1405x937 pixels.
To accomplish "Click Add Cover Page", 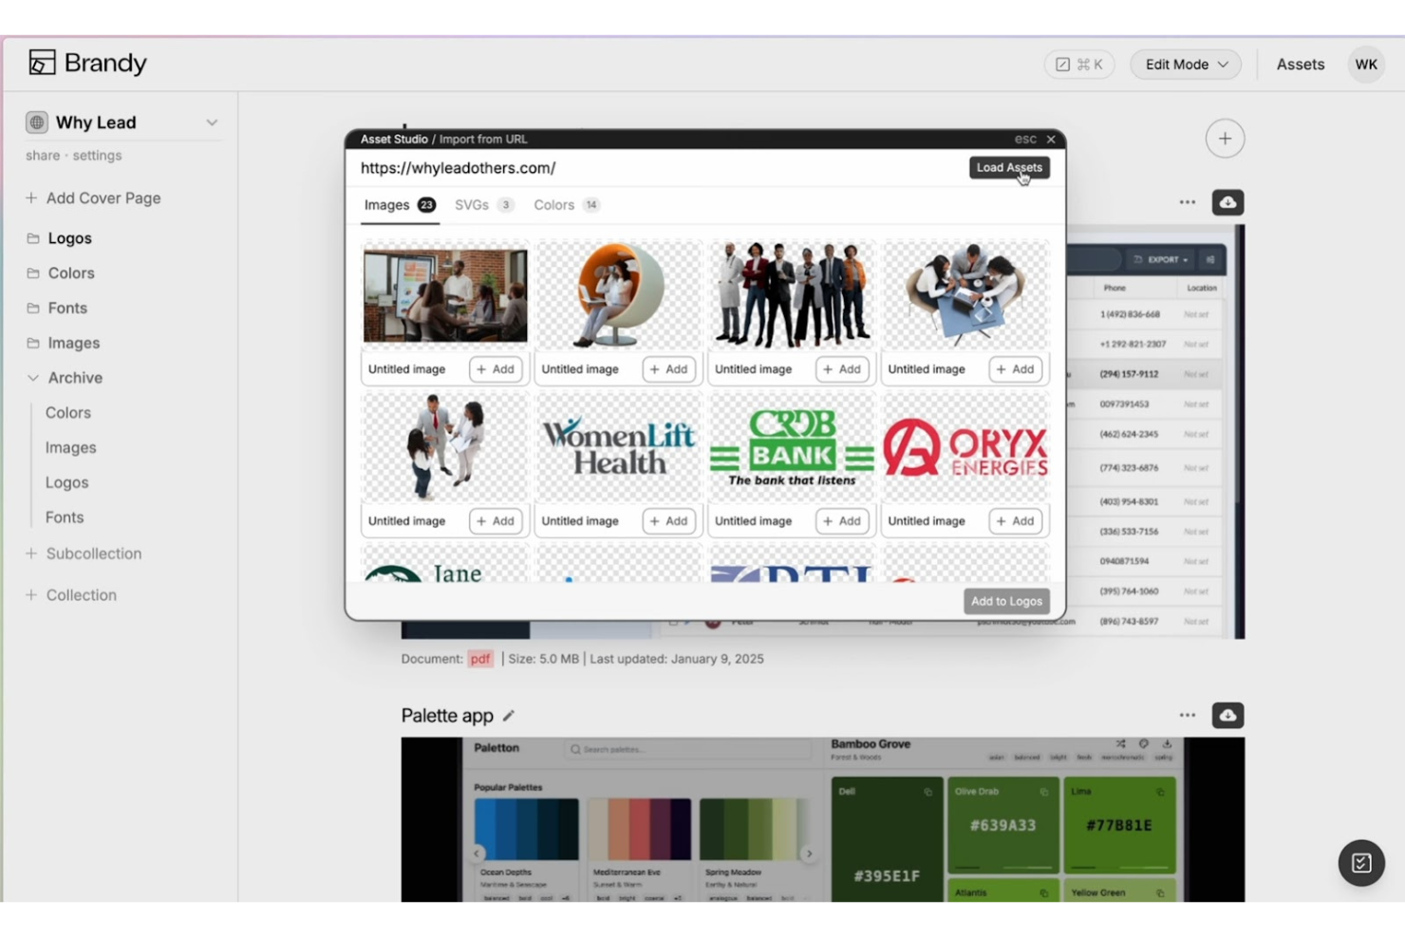I will click(x=93, y=198).
